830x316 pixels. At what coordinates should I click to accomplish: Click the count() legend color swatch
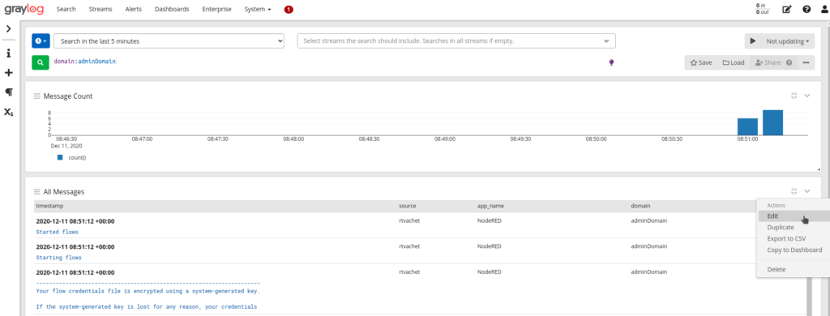(60, 157)
